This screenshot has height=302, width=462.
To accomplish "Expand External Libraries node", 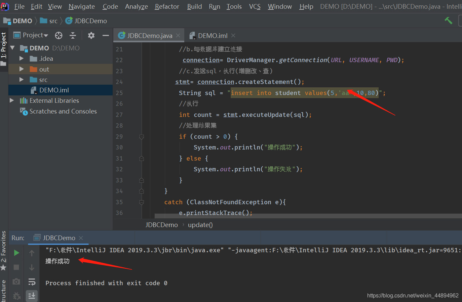I will pos(12,100).
